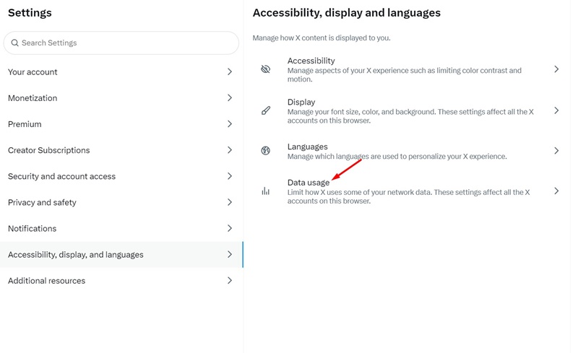Select Accessibility, display, and languages in the sidebar
This screenshot has height=353, width=578.
(x=121, y=255)
